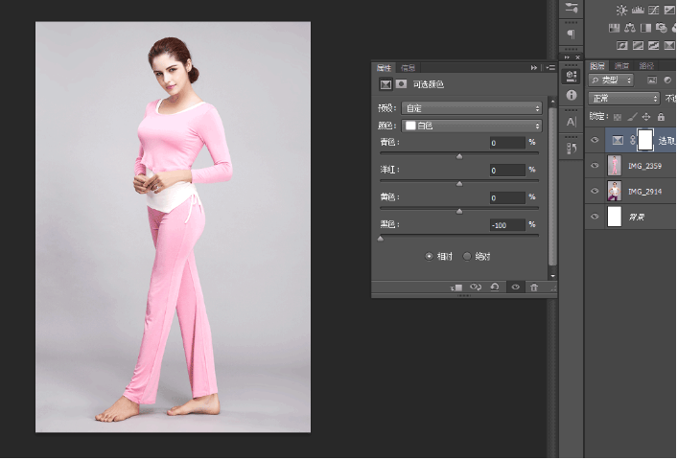Open the Paragraph panel icon
This screenshot has width=677, height=460.
(x=572, y=34)
